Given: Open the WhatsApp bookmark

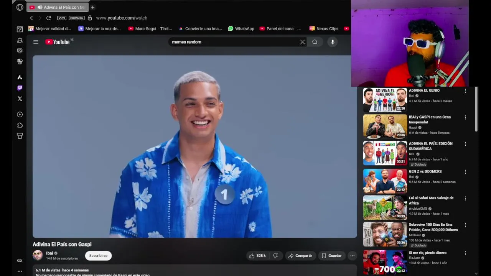Looking at the screenshot, I should (x=241, y=29).
